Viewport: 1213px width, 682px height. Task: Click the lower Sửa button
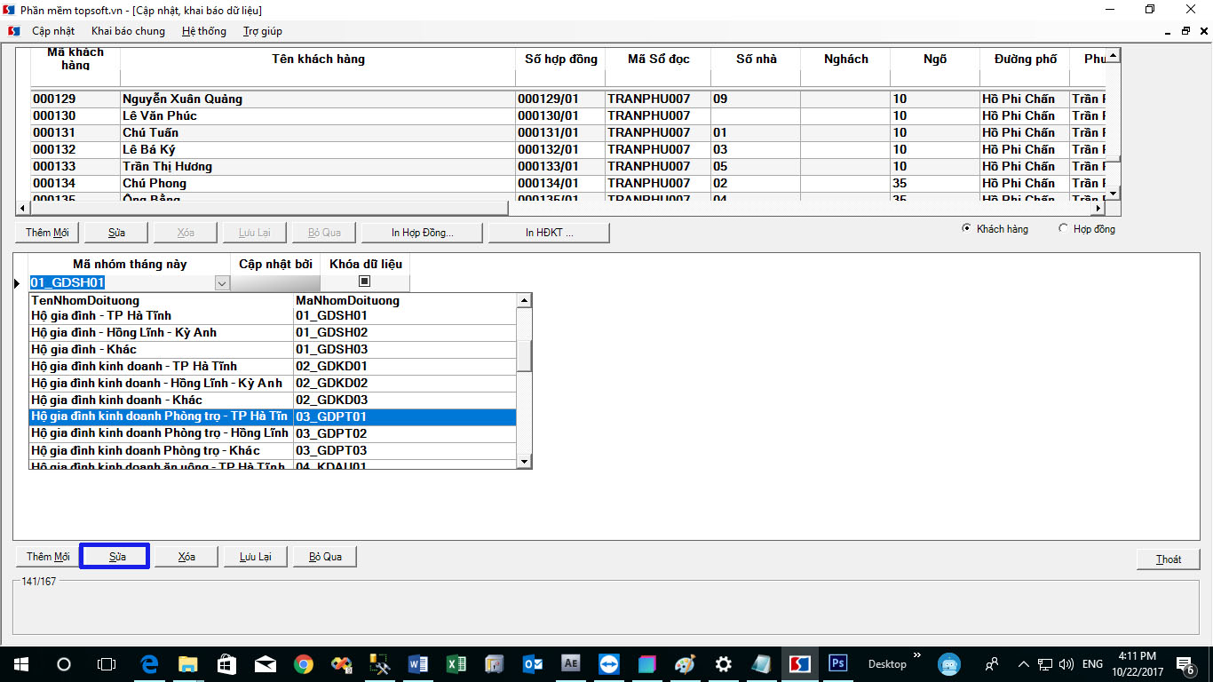116,557
